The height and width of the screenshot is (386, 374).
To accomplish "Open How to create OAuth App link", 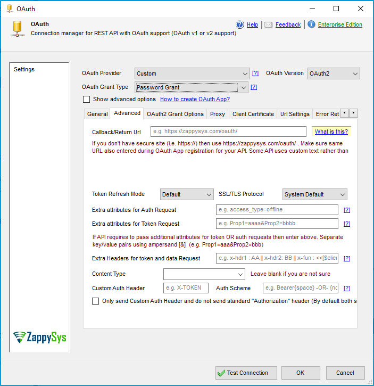I will 195,99.
